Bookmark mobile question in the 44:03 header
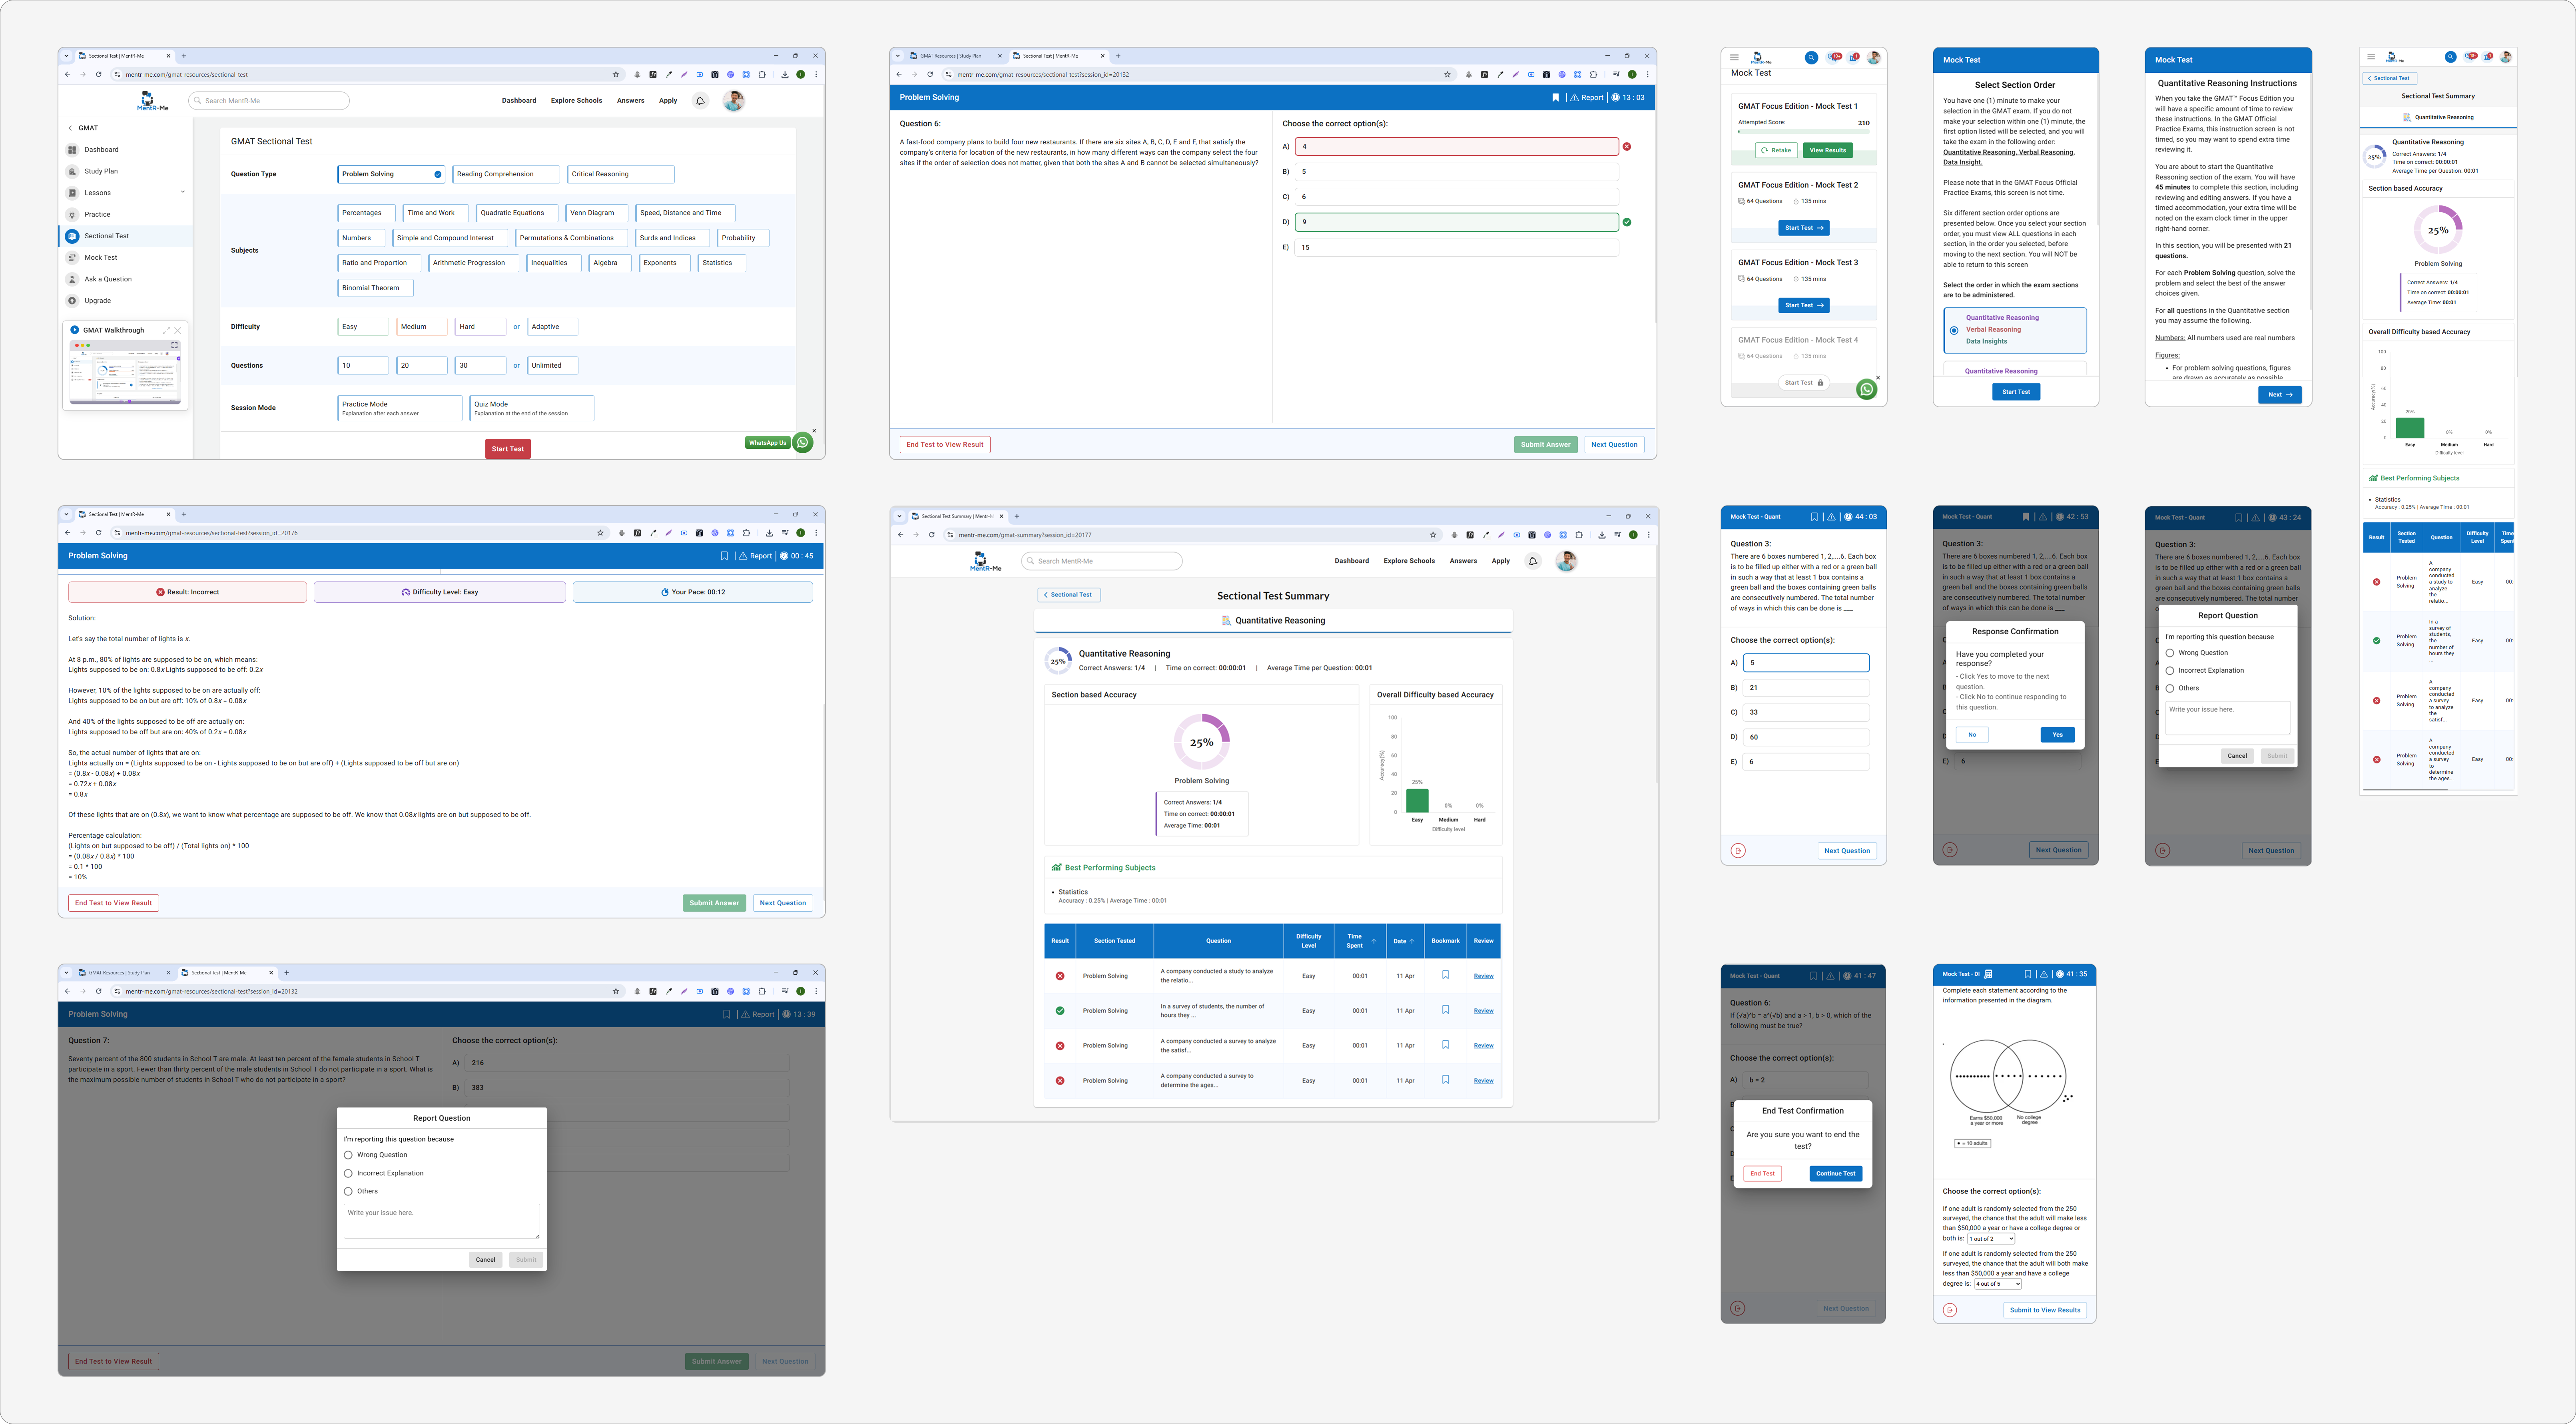2576x1424 pixels. [1814, 517]
